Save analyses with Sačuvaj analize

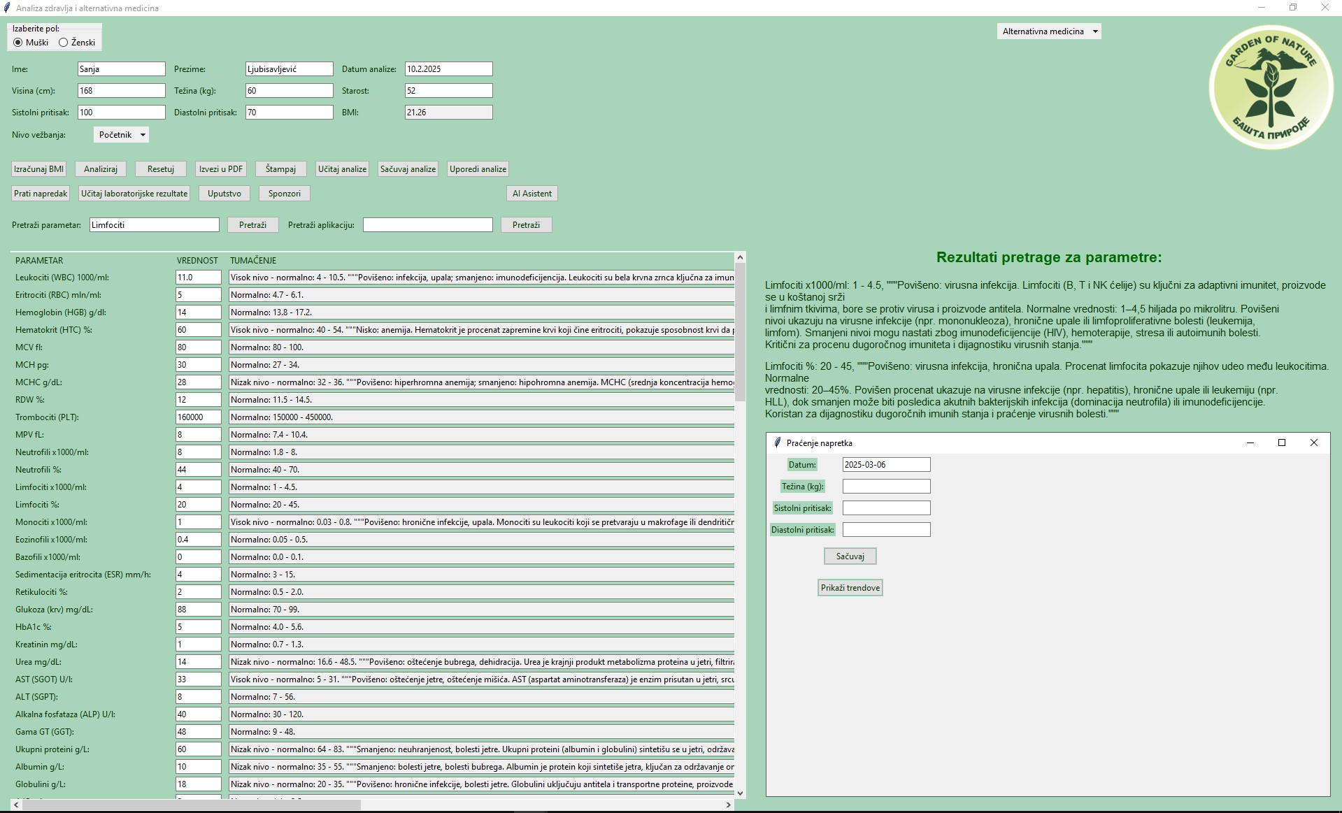click(408, 169)
